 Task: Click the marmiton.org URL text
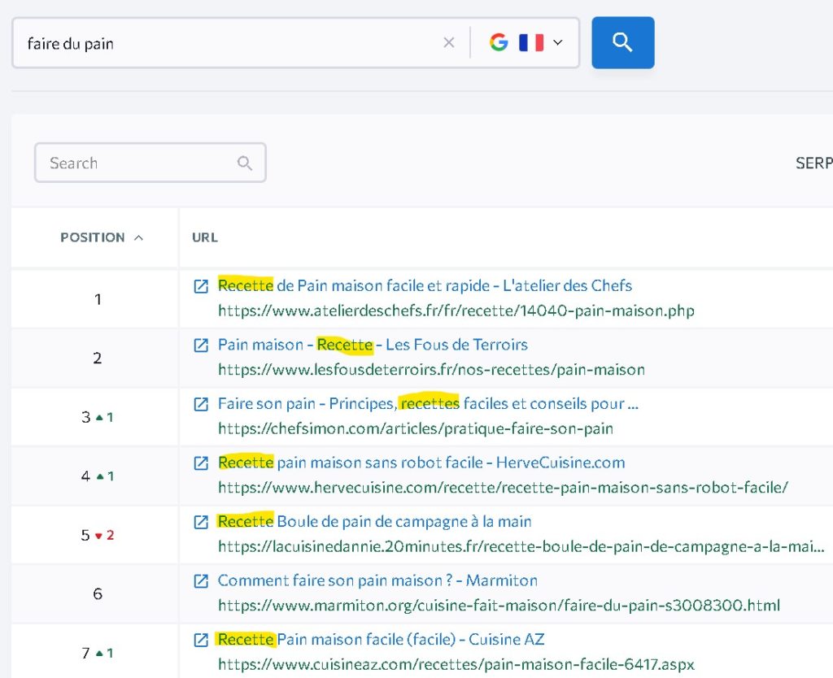click(x=499, y=606)
